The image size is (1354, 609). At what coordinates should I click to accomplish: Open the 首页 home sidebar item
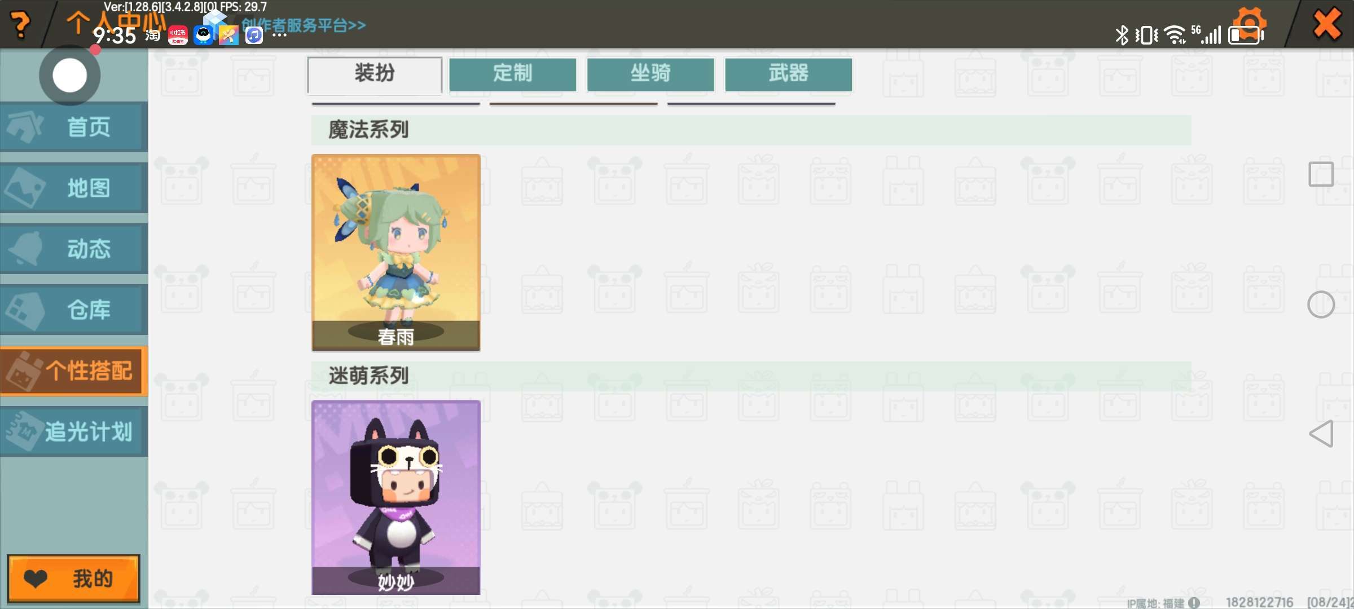tap(74, 127)
